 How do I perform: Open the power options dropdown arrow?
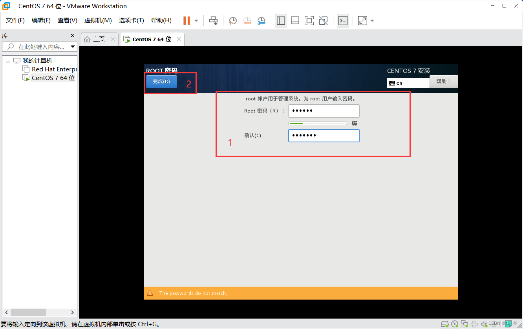click(x=196, y=21)
